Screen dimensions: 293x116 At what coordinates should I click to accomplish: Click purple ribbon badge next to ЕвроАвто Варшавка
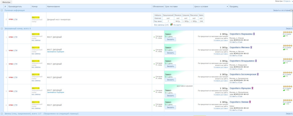tap(254, 34)
